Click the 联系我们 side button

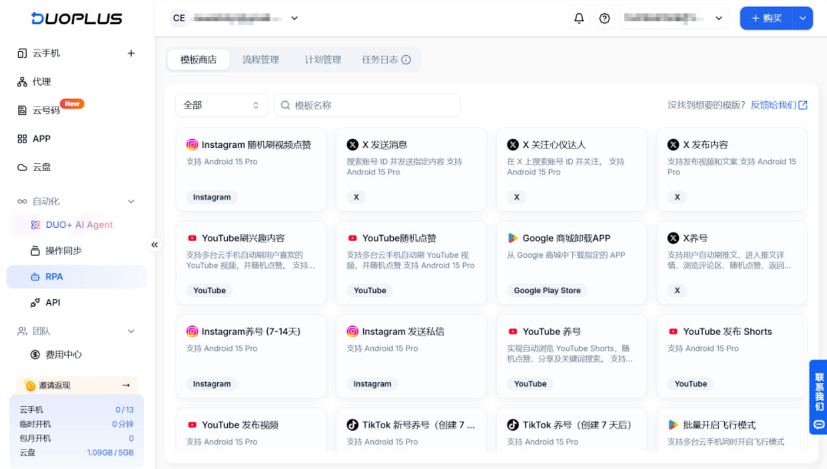pyautogui.click(x=819, y=397)
